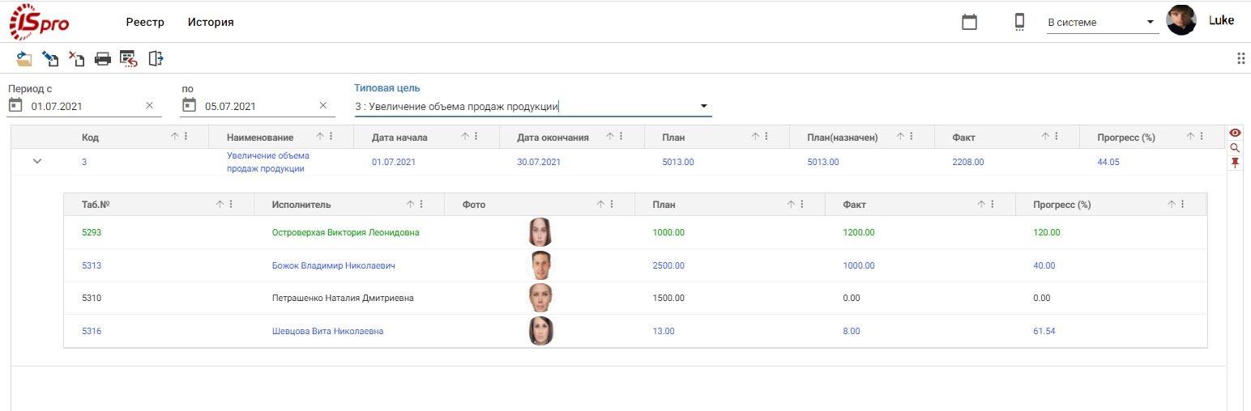Click the по date field 05.07.2021

(x=258, y=106)
